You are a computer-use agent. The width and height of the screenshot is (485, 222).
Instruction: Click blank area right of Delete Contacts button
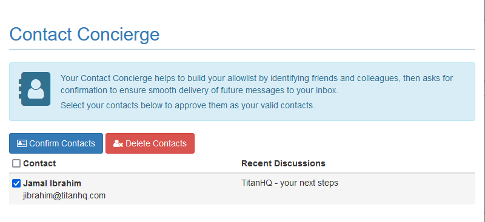[x=334, y=143]
